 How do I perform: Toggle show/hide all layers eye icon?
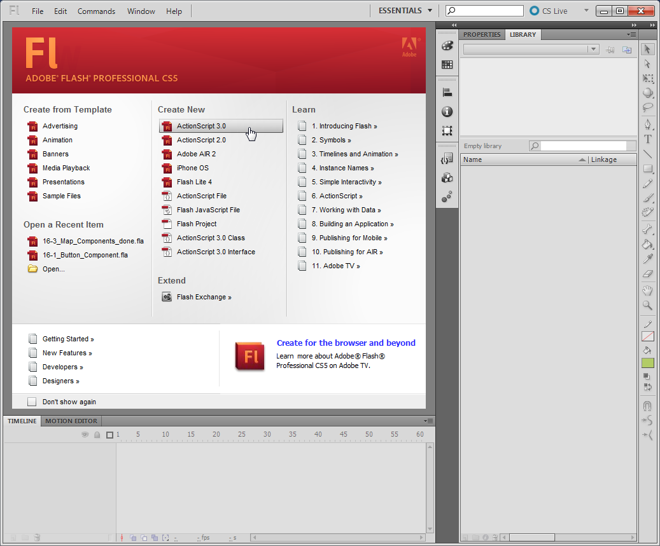point(85,435)
